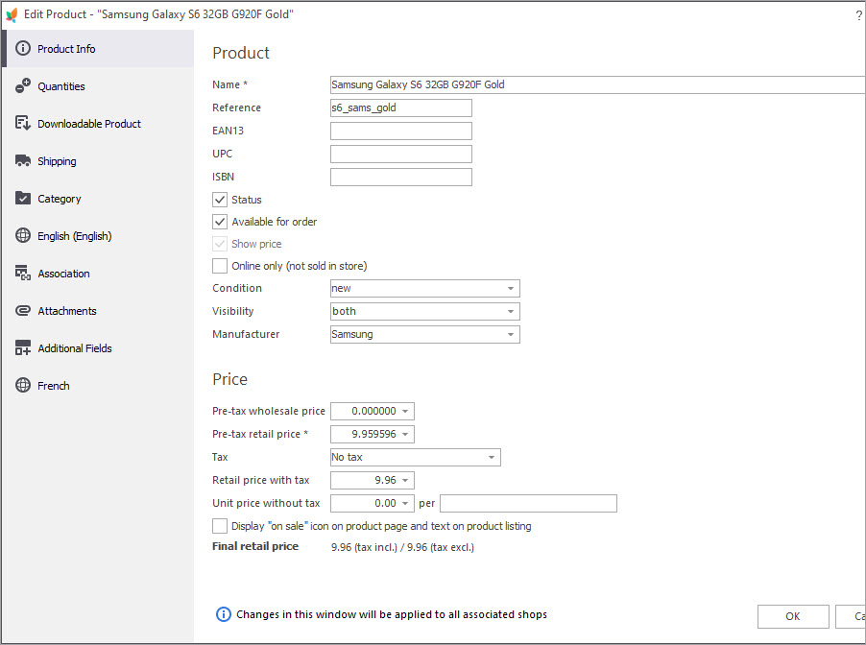Viewport: 866px width, 645px height.
Task: Click the French globe icon
Action: (23, 385)
